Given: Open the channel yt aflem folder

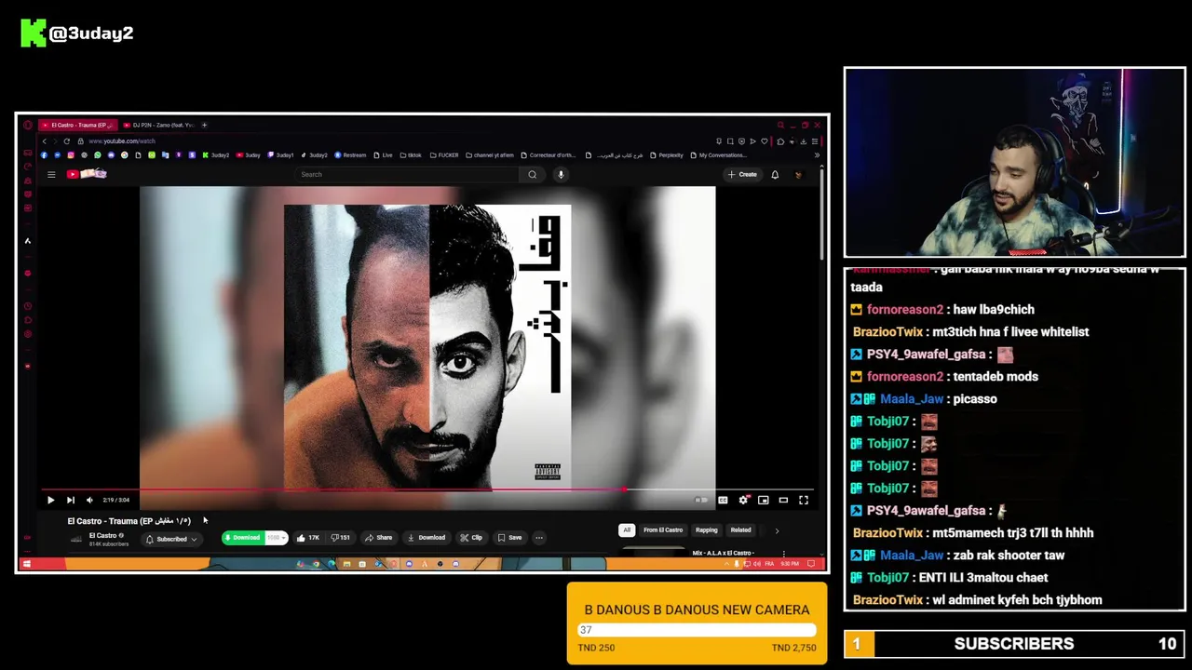Looking at the screenshot, I should (490, 155).
